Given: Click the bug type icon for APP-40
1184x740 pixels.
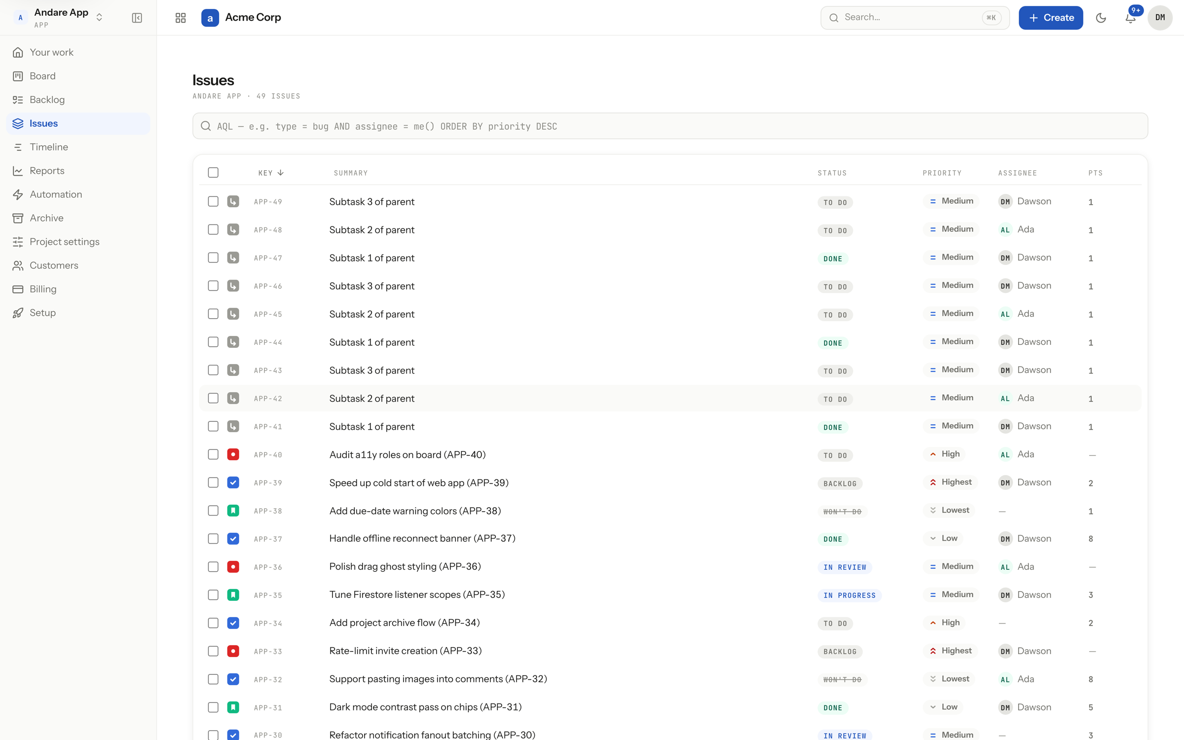Looking at the screenshot, I should (x=233, y=454).
